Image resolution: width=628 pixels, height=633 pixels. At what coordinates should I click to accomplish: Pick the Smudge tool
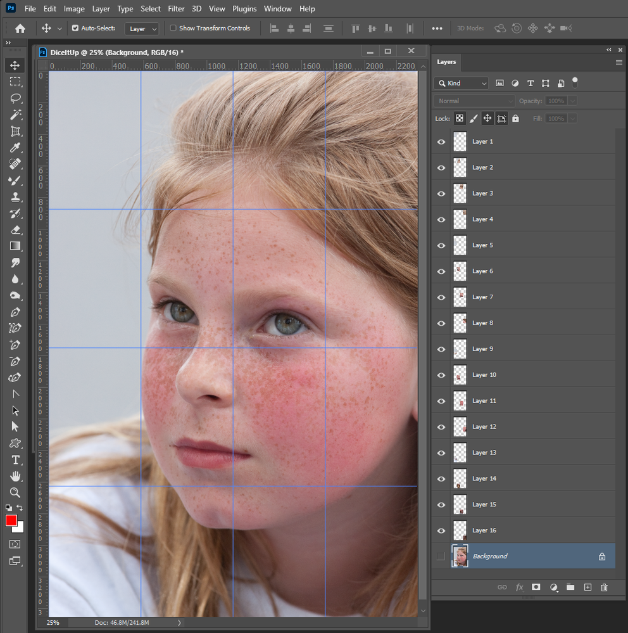coord(15,263)
